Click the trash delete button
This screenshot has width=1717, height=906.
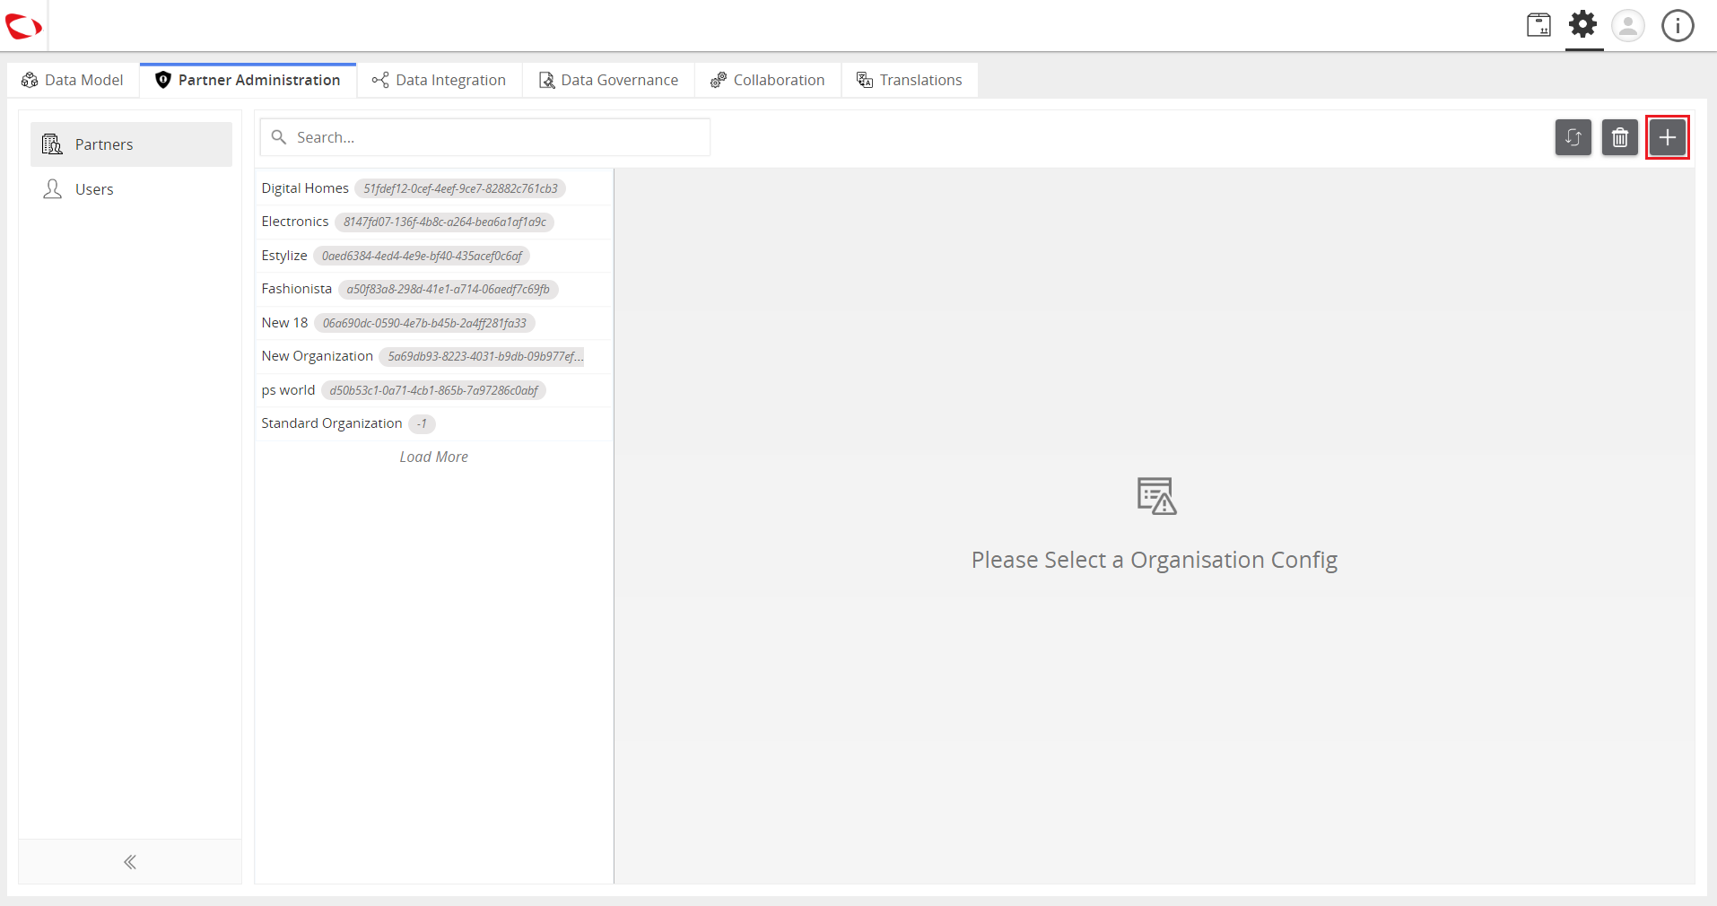(1620, 137)
